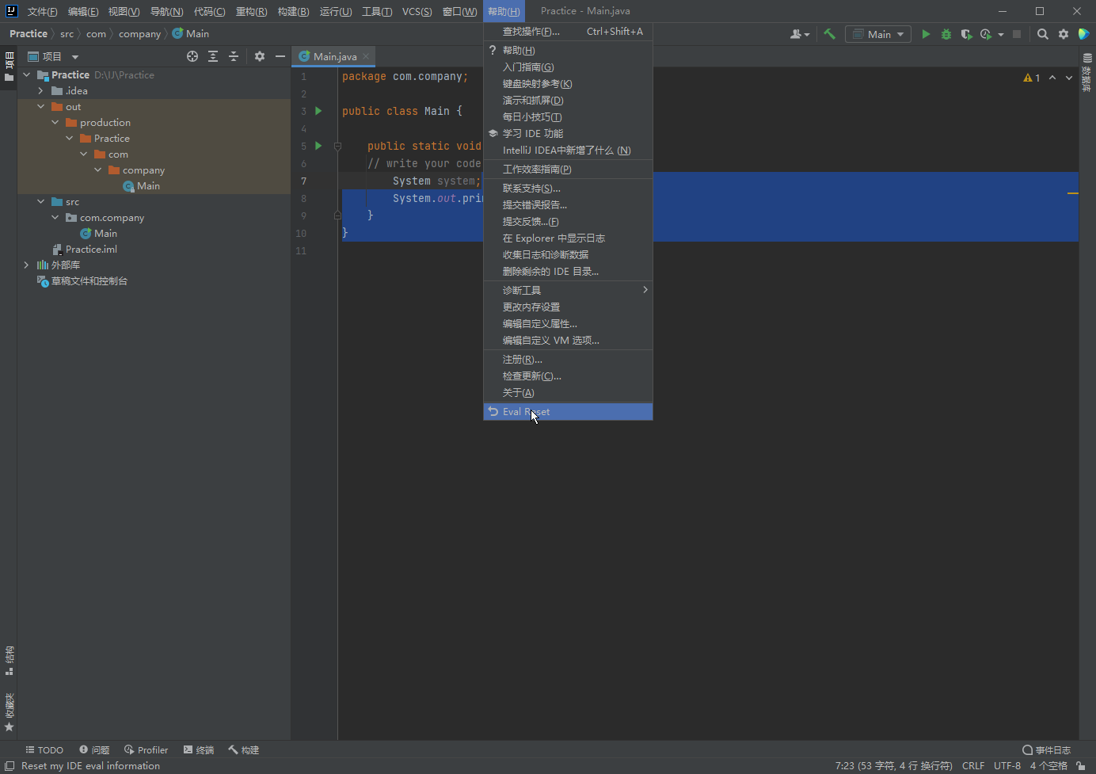The image size is (1096, 774).
Task: Click the fold marker beside the main method line
Action: point(337,146)
